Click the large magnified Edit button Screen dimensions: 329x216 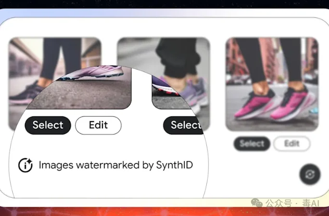tap(98, 125)
